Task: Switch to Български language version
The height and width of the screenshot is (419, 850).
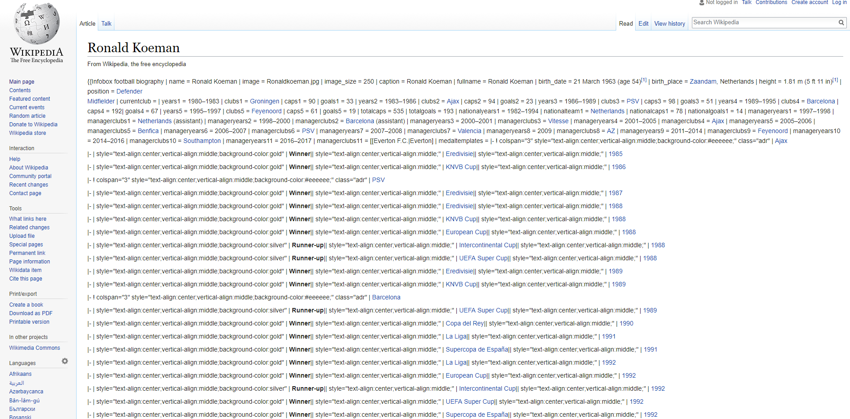Action: click(22, 409)
